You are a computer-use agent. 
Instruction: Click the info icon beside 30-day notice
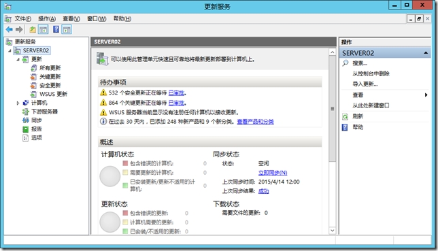coord(103,122)
